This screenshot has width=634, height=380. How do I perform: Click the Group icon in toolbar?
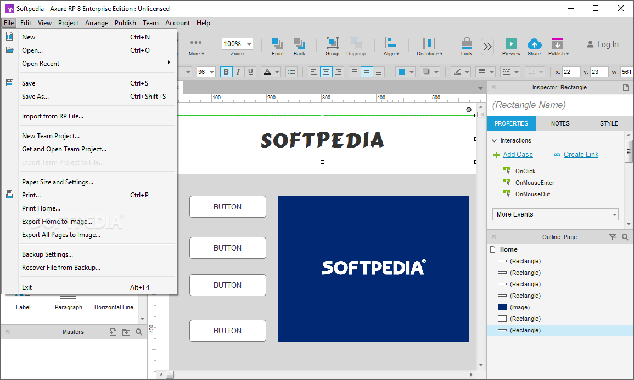(332, 43)
